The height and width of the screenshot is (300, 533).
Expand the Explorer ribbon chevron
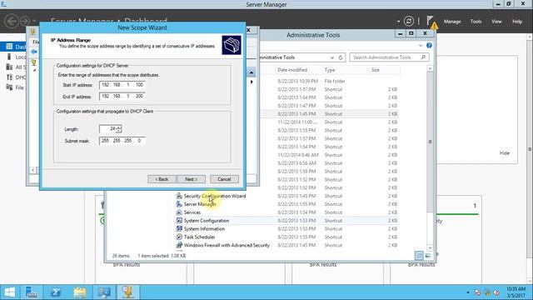tap(421, 45)
